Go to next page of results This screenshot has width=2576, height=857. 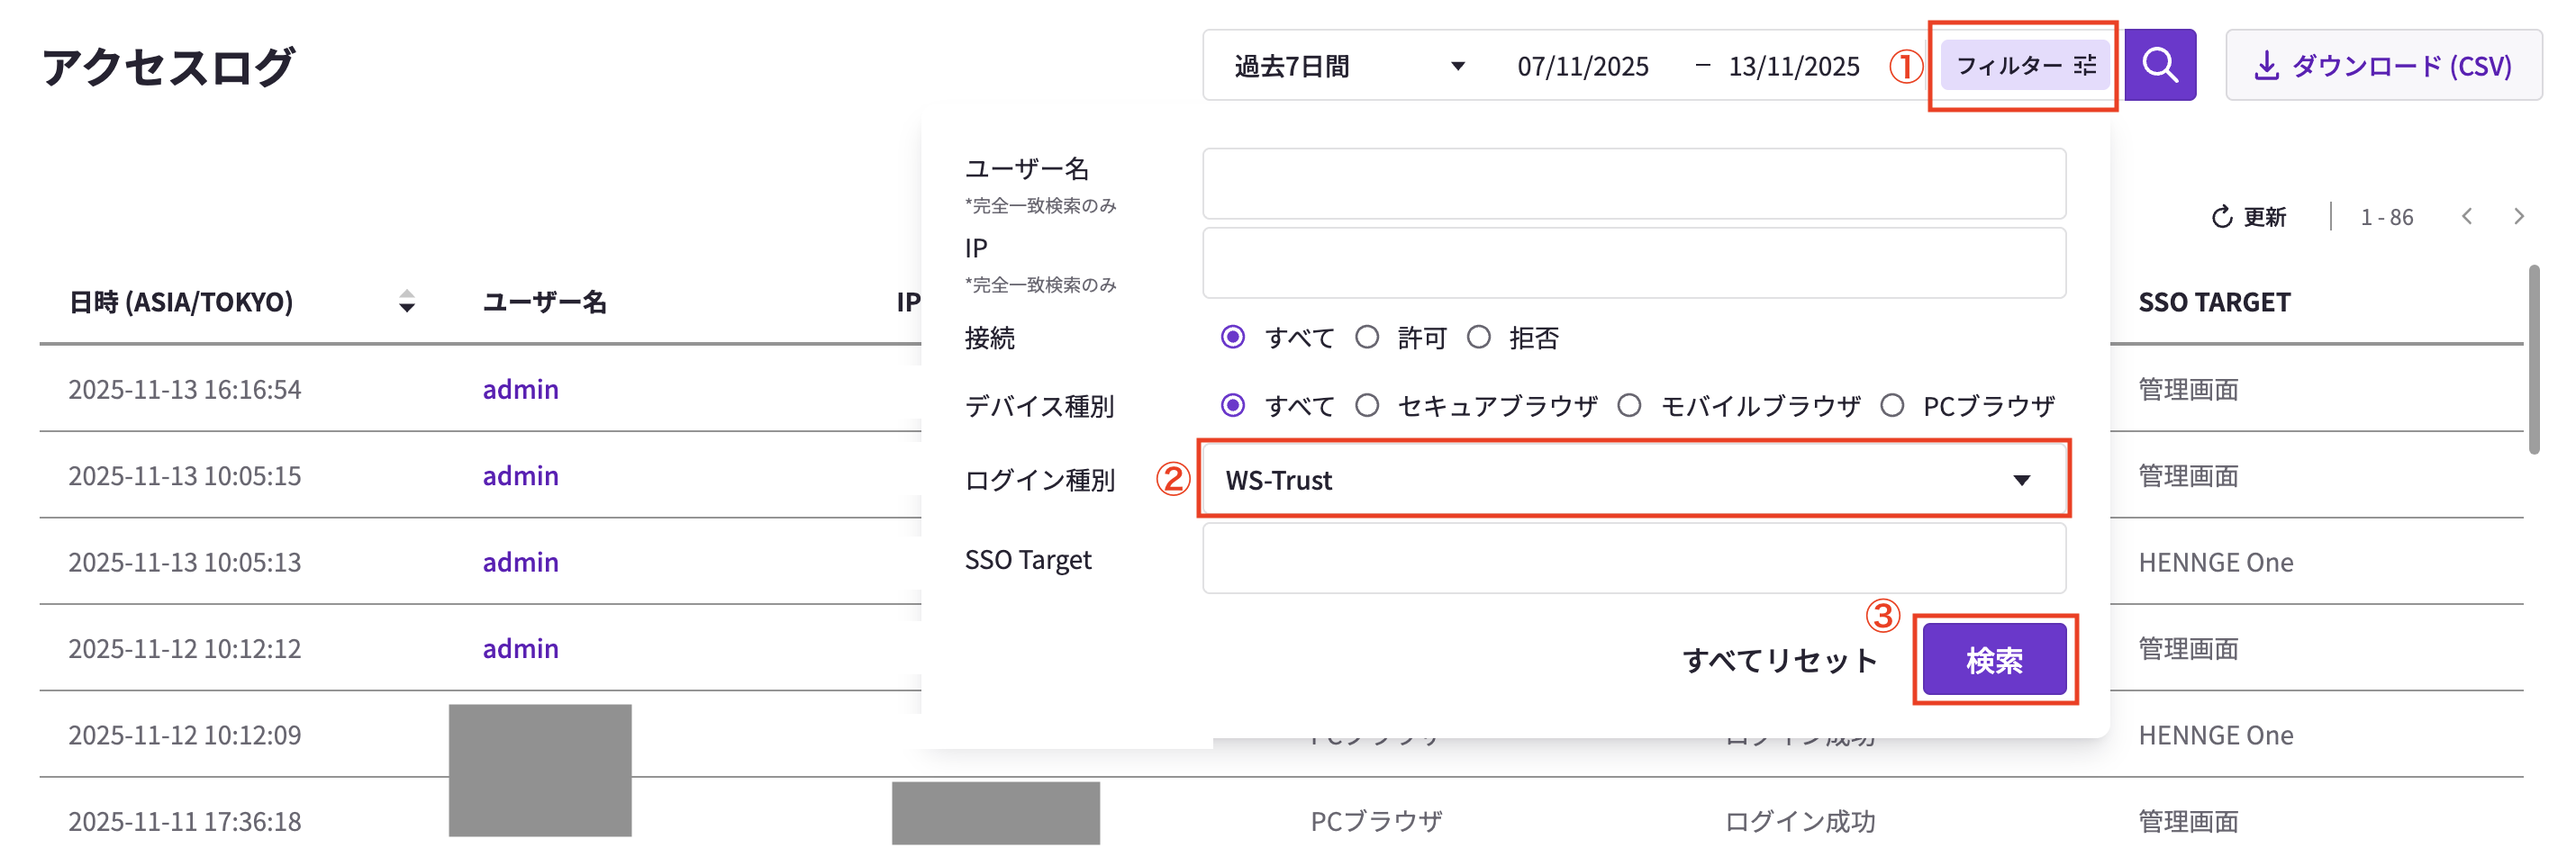pyautogui.click(x=2518, y=217)
